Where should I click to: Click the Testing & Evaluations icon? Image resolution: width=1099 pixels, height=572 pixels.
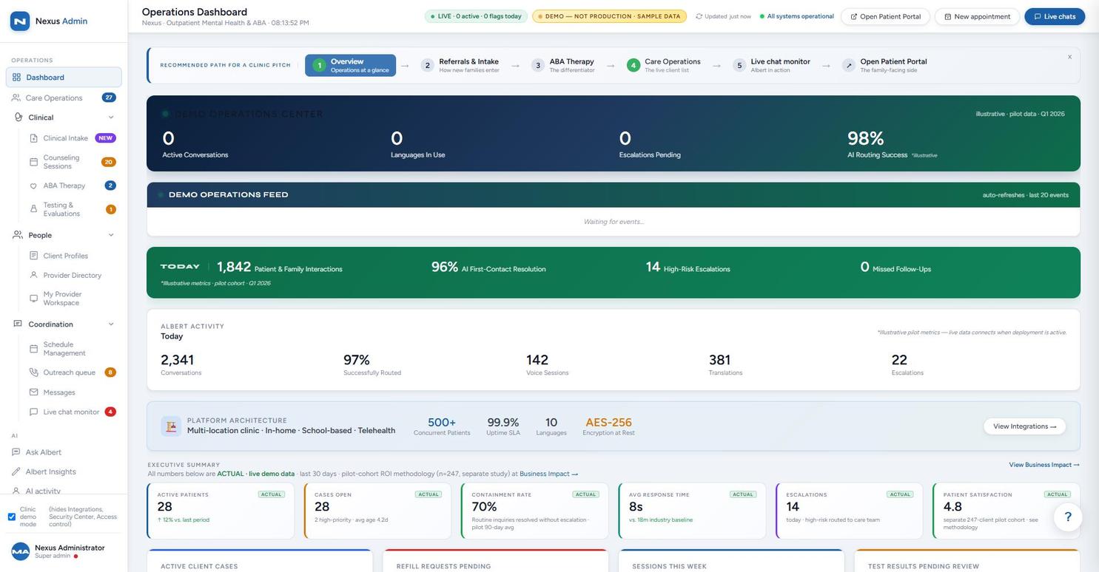coord(33,209)
